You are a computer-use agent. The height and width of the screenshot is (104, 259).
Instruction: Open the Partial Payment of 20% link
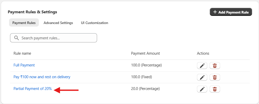(33, 89)
